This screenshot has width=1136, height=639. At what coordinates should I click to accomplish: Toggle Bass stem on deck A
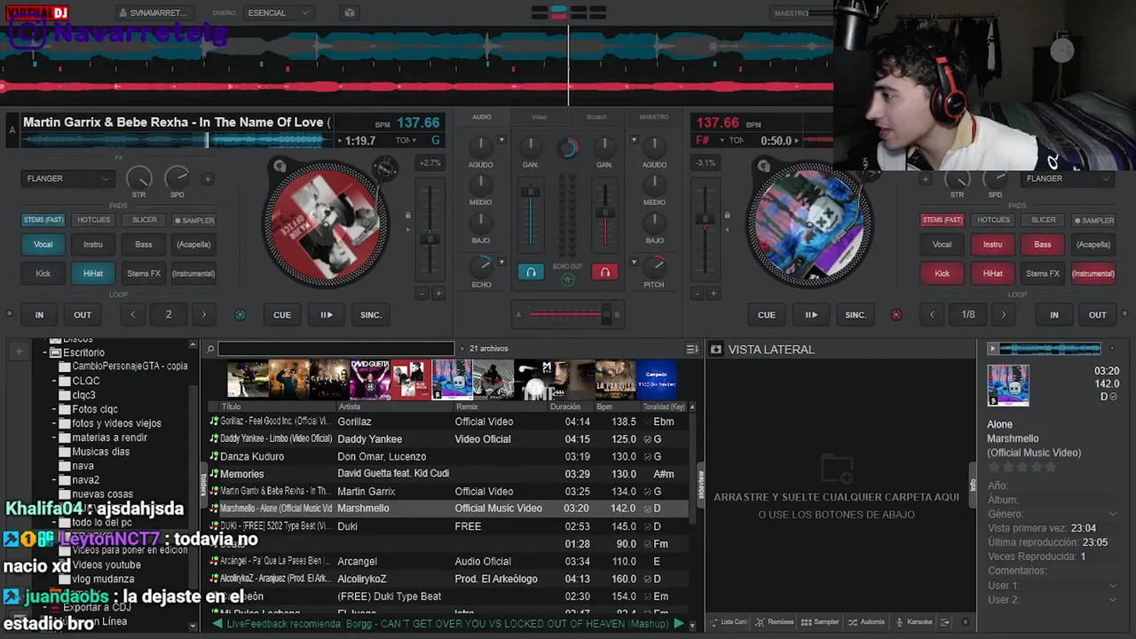pos(144,244)
